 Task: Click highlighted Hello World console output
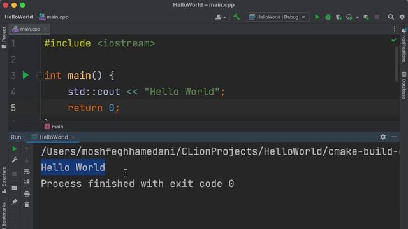pos(73,167)
